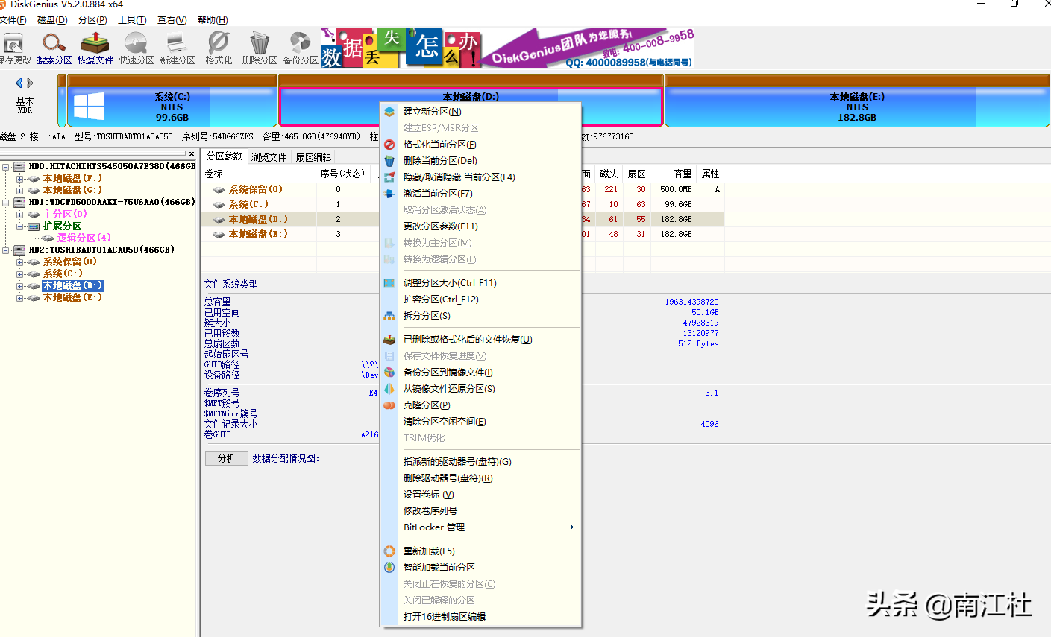Click red icon beside 格式化当前分区(F)
Viewport: 1051px width, 637px height.
(x=389, y=145)
